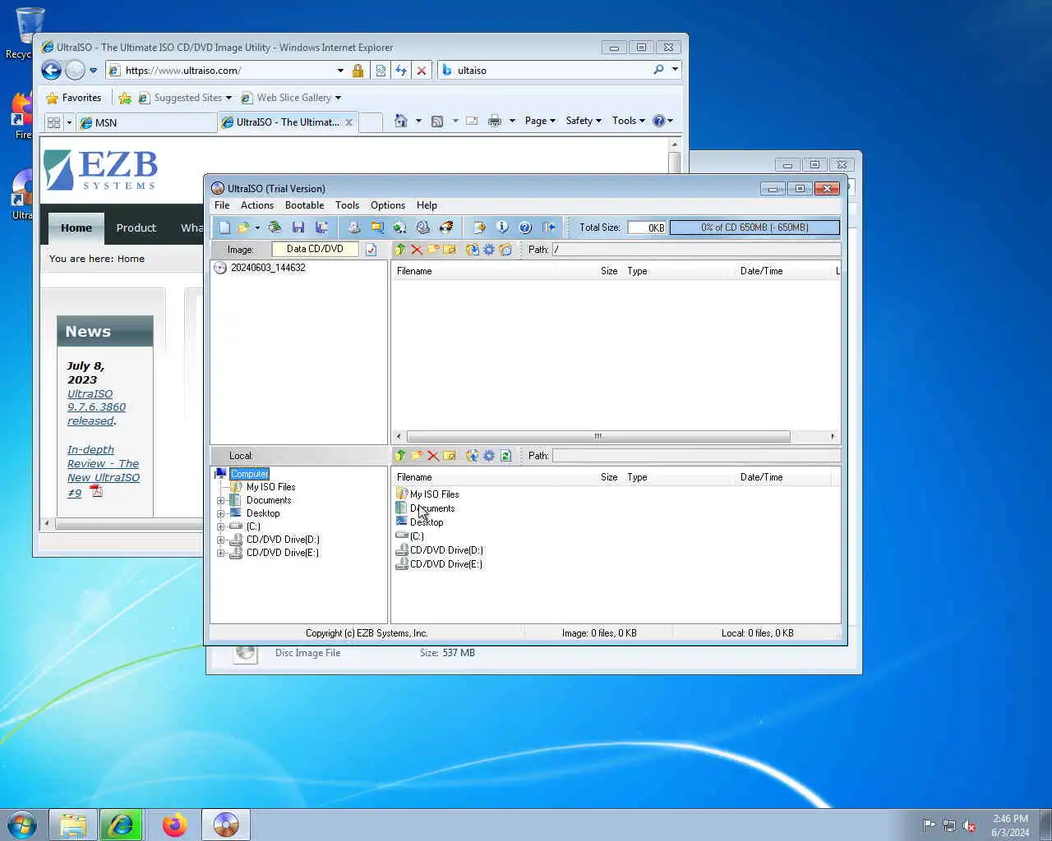
Task: Select My ISO Files in Local tree
Action: 270,487
